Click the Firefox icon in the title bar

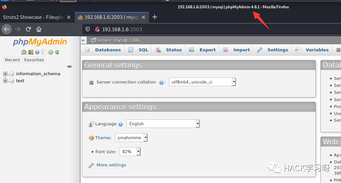click(x=4, y=7)
